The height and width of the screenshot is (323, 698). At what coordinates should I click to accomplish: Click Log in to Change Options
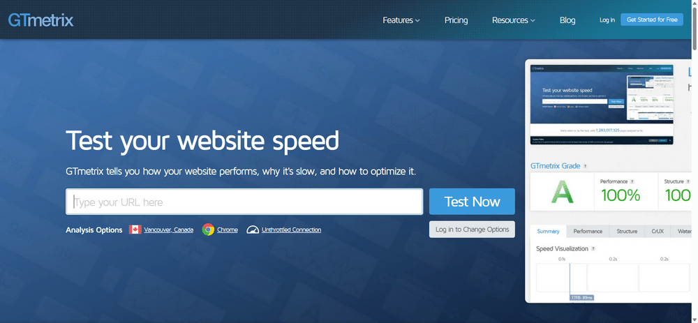(x=472, y=230)
